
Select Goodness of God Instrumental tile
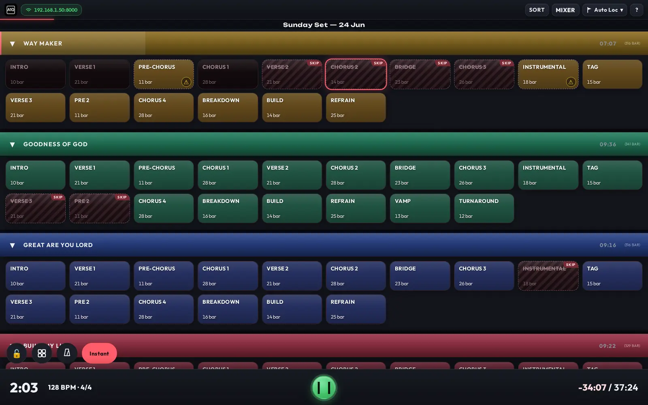[x=548, y=175]
